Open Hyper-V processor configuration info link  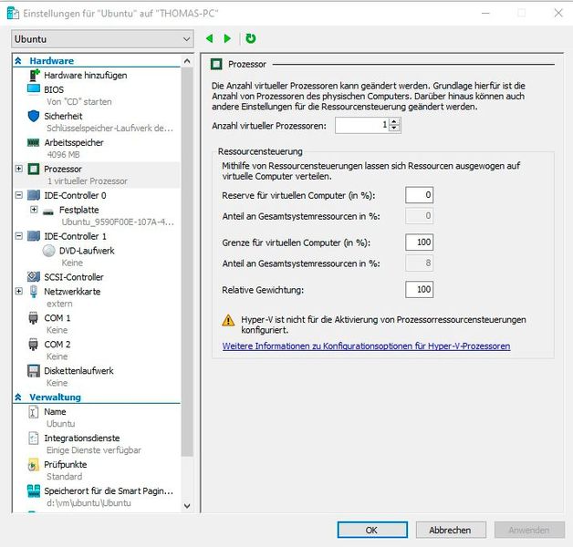(366, 346)
